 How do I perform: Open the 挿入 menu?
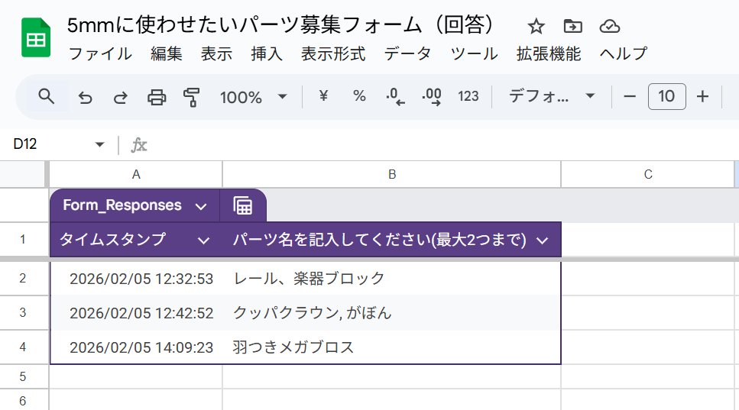(x=267, y=53)
